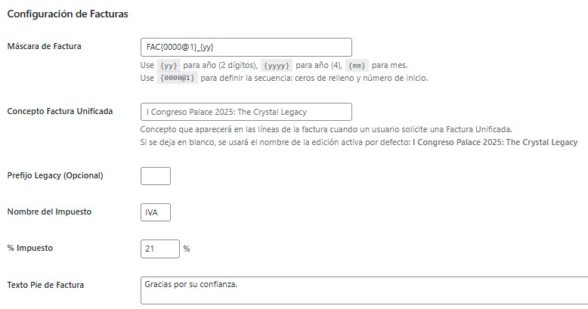
Task: Focus the Concepto Factura Unificada text box
Action: (246, 112)
